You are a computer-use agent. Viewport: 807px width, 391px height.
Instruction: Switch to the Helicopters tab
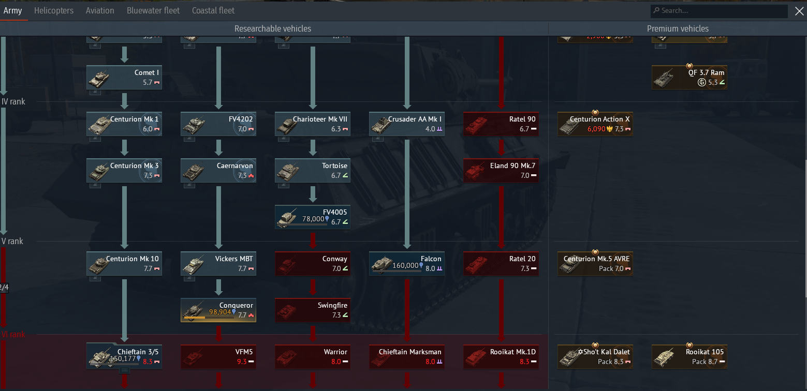tap(54, 10)
